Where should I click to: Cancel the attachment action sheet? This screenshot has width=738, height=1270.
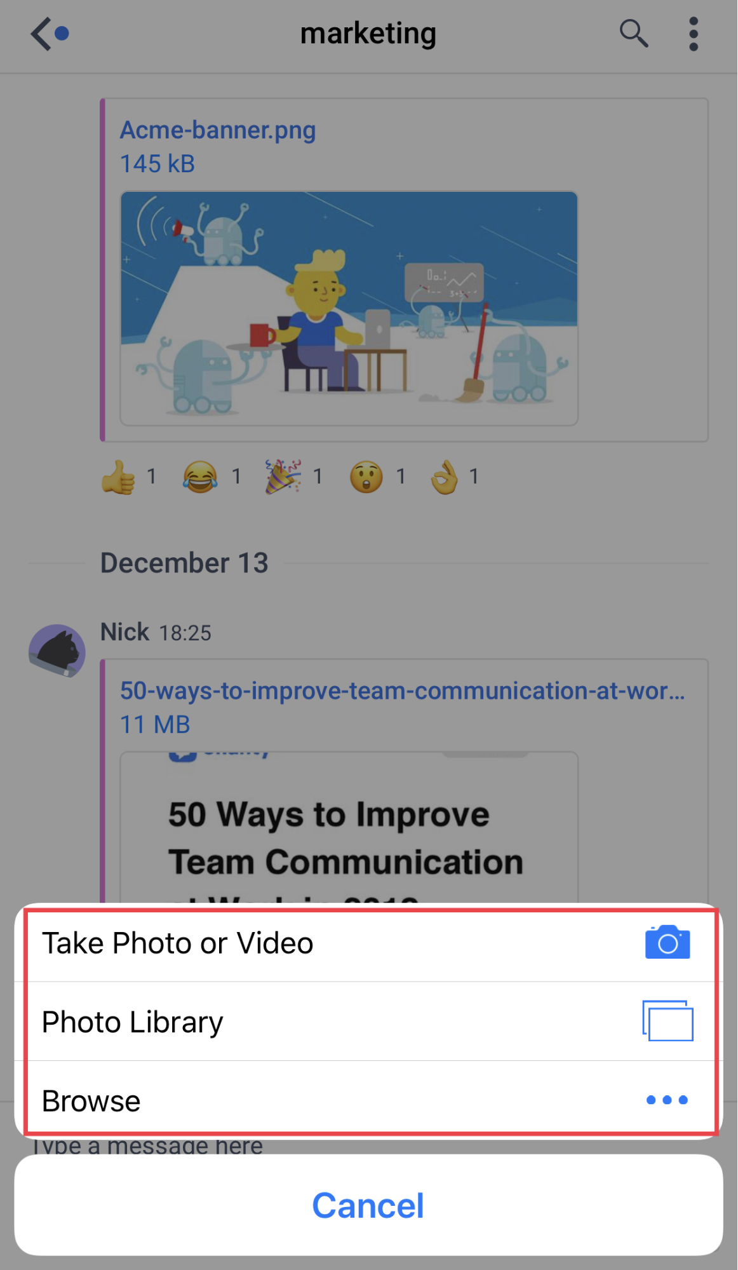(x=369, y=1205)
